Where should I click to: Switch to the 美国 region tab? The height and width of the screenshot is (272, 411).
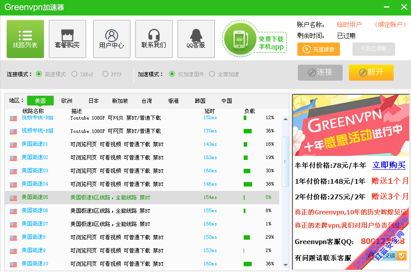click(x=40, y=101)
